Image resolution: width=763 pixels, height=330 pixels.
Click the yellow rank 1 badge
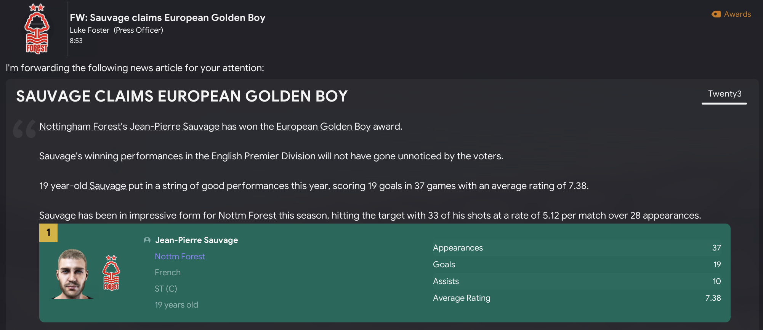[48, 233]
